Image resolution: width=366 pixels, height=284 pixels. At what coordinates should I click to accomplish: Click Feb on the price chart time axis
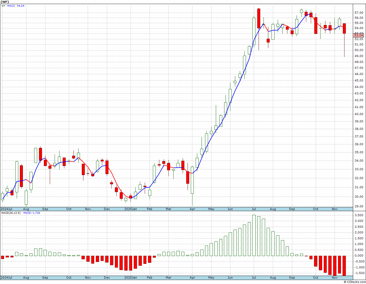(149, 209)
